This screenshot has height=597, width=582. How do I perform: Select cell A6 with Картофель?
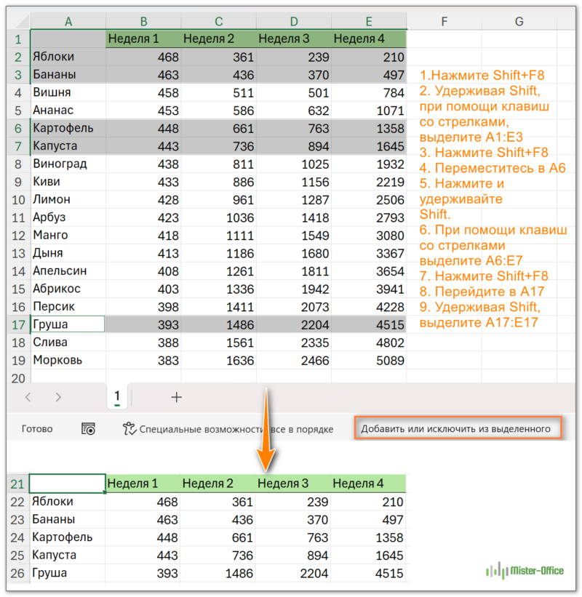(68, 128)
